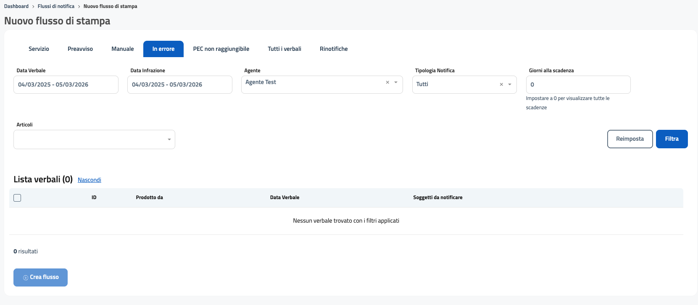Viewport: 698px width, 305px height.
Task: Select the Manuale tab
Action: pos(122,49)
